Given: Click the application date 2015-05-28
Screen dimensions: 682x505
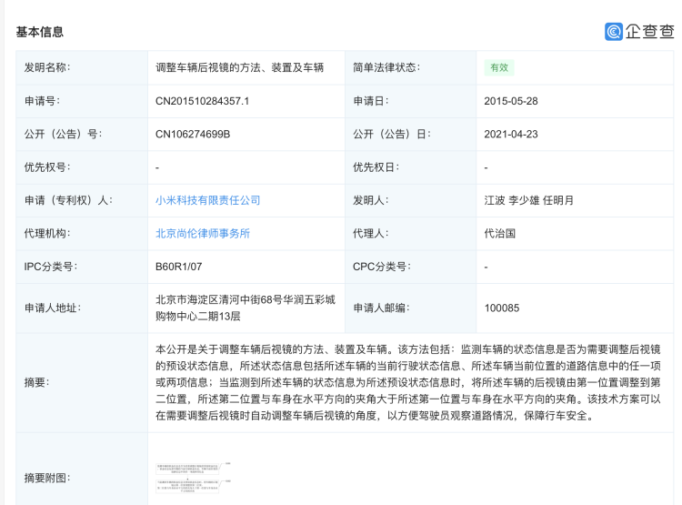Looking at the screenshot, I should [511, 101].
